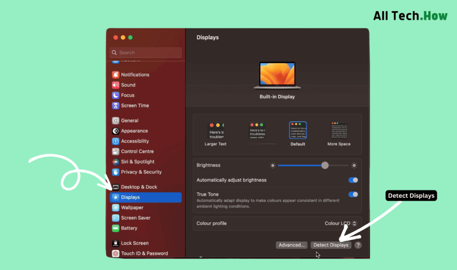
Task: Open Advanced display options
Action: click(x=291, y=245)
